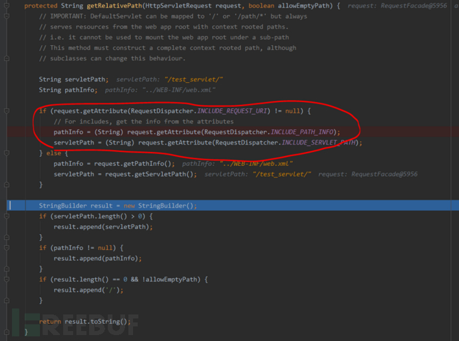Click 'request.getPathInfo()' call
The height and width of the screenshot is (341, 459).
[x=132, y=164]
